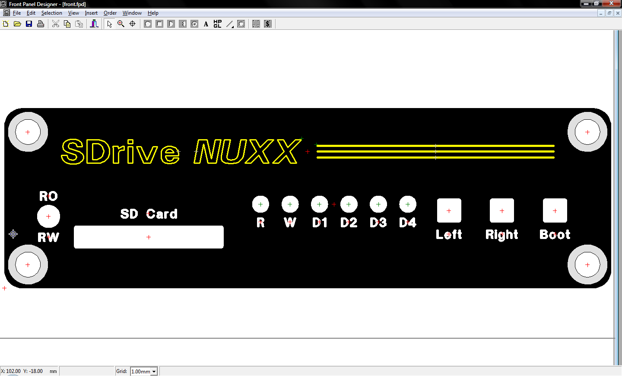Cut the selected object with scissors

[x=56, y=24]
